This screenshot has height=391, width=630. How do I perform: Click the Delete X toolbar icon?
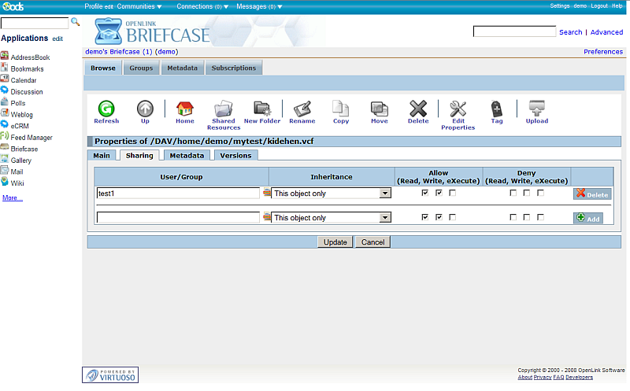418,109
